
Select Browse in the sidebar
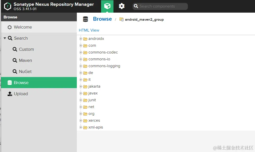point(39,83)
